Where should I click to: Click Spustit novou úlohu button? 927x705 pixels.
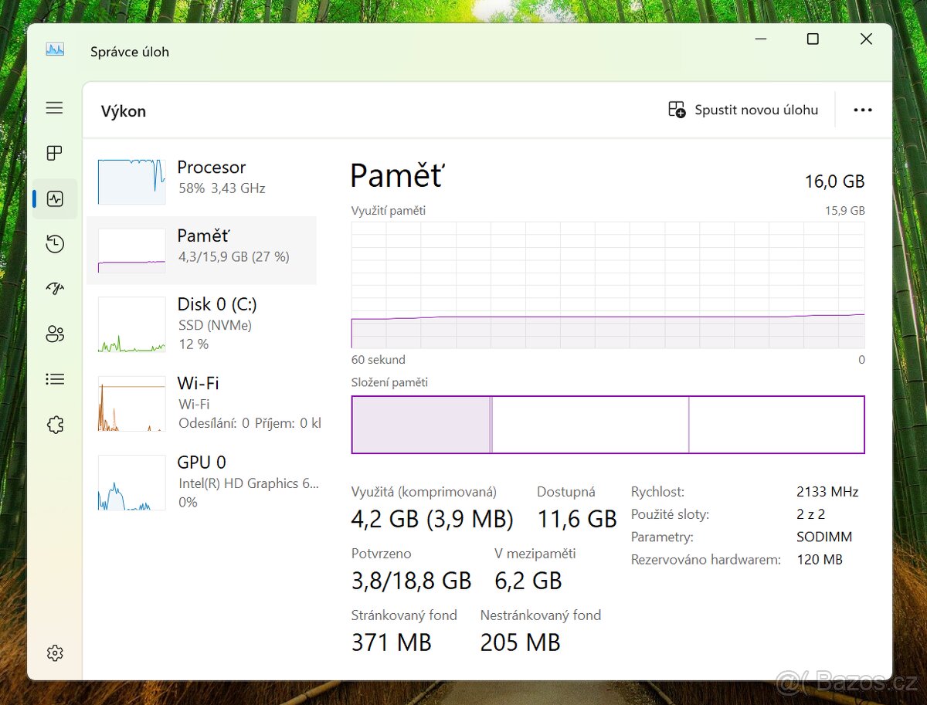click(743, 110)
